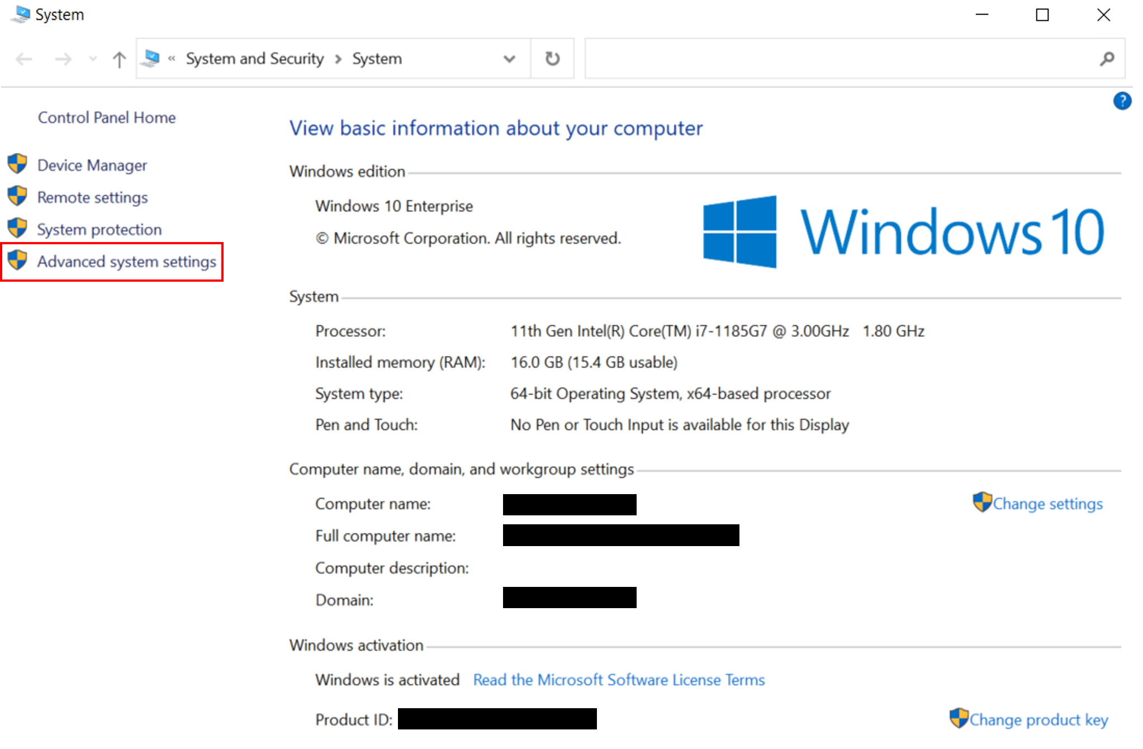The height and width of the screenshot is (749, 1143).
Task: Select the Windows 10 Enterprise text
Action: [x=394, y=206]
